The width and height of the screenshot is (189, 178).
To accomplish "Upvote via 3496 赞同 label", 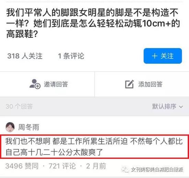I will [22, 166].
